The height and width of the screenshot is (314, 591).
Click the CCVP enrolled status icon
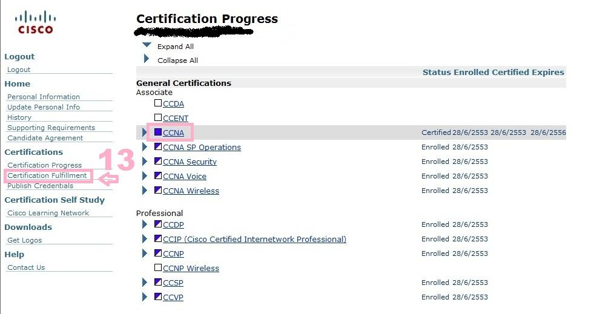[158, 296]
